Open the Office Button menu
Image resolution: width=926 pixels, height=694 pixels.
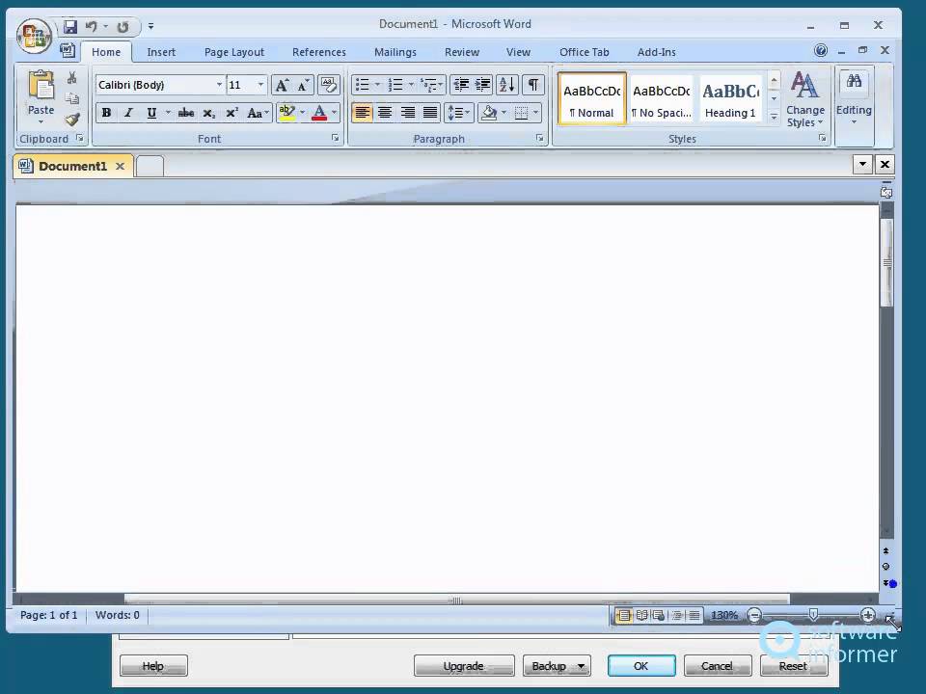coord(35,36)
